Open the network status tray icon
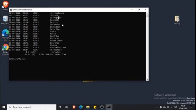 pos(171,107)
